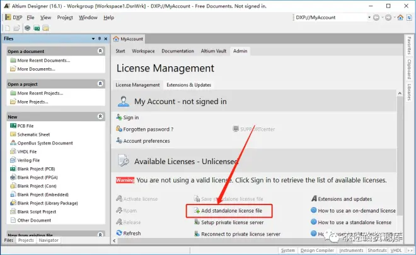Image resolution: width=416 pixels, height=255 pixels.
Task: Open the Help menu
Action: [109, 17]
